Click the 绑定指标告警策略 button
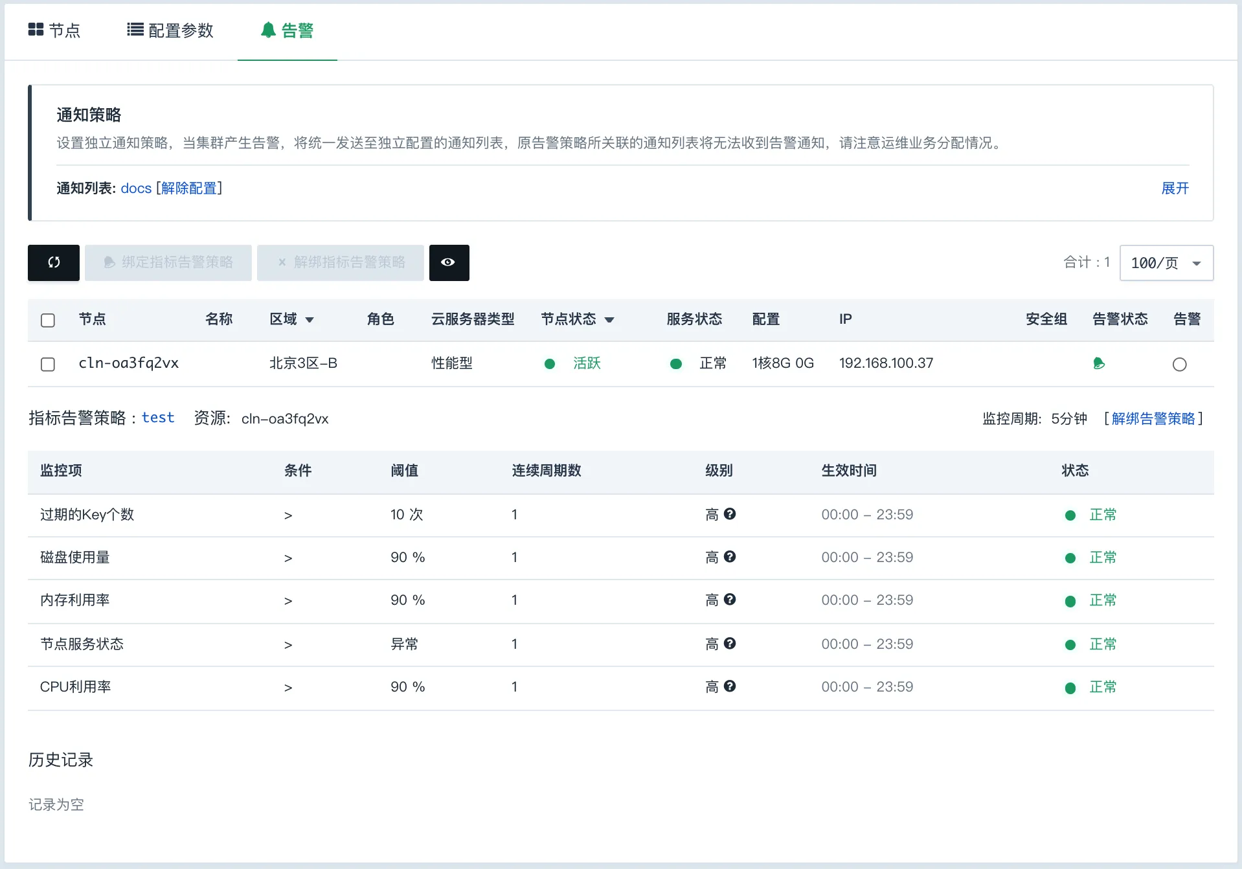The width and height of the screenshot is (1242, 869). pyautogui.click(x=168, y=262)
